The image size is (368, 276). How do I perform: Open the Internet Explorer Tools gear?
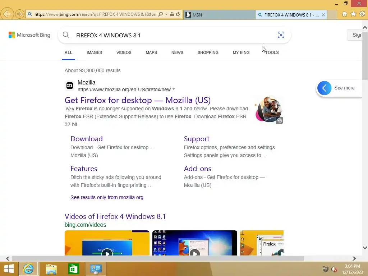coord(362,14)
